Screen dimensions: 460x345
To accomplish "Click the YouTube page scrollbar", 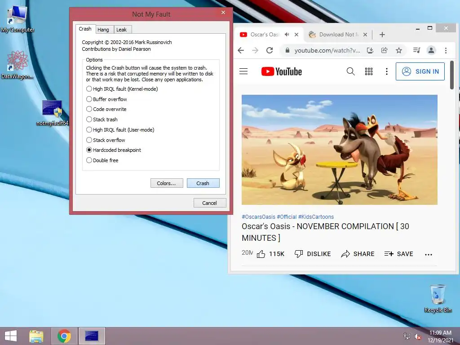I will tap(452, 75).
